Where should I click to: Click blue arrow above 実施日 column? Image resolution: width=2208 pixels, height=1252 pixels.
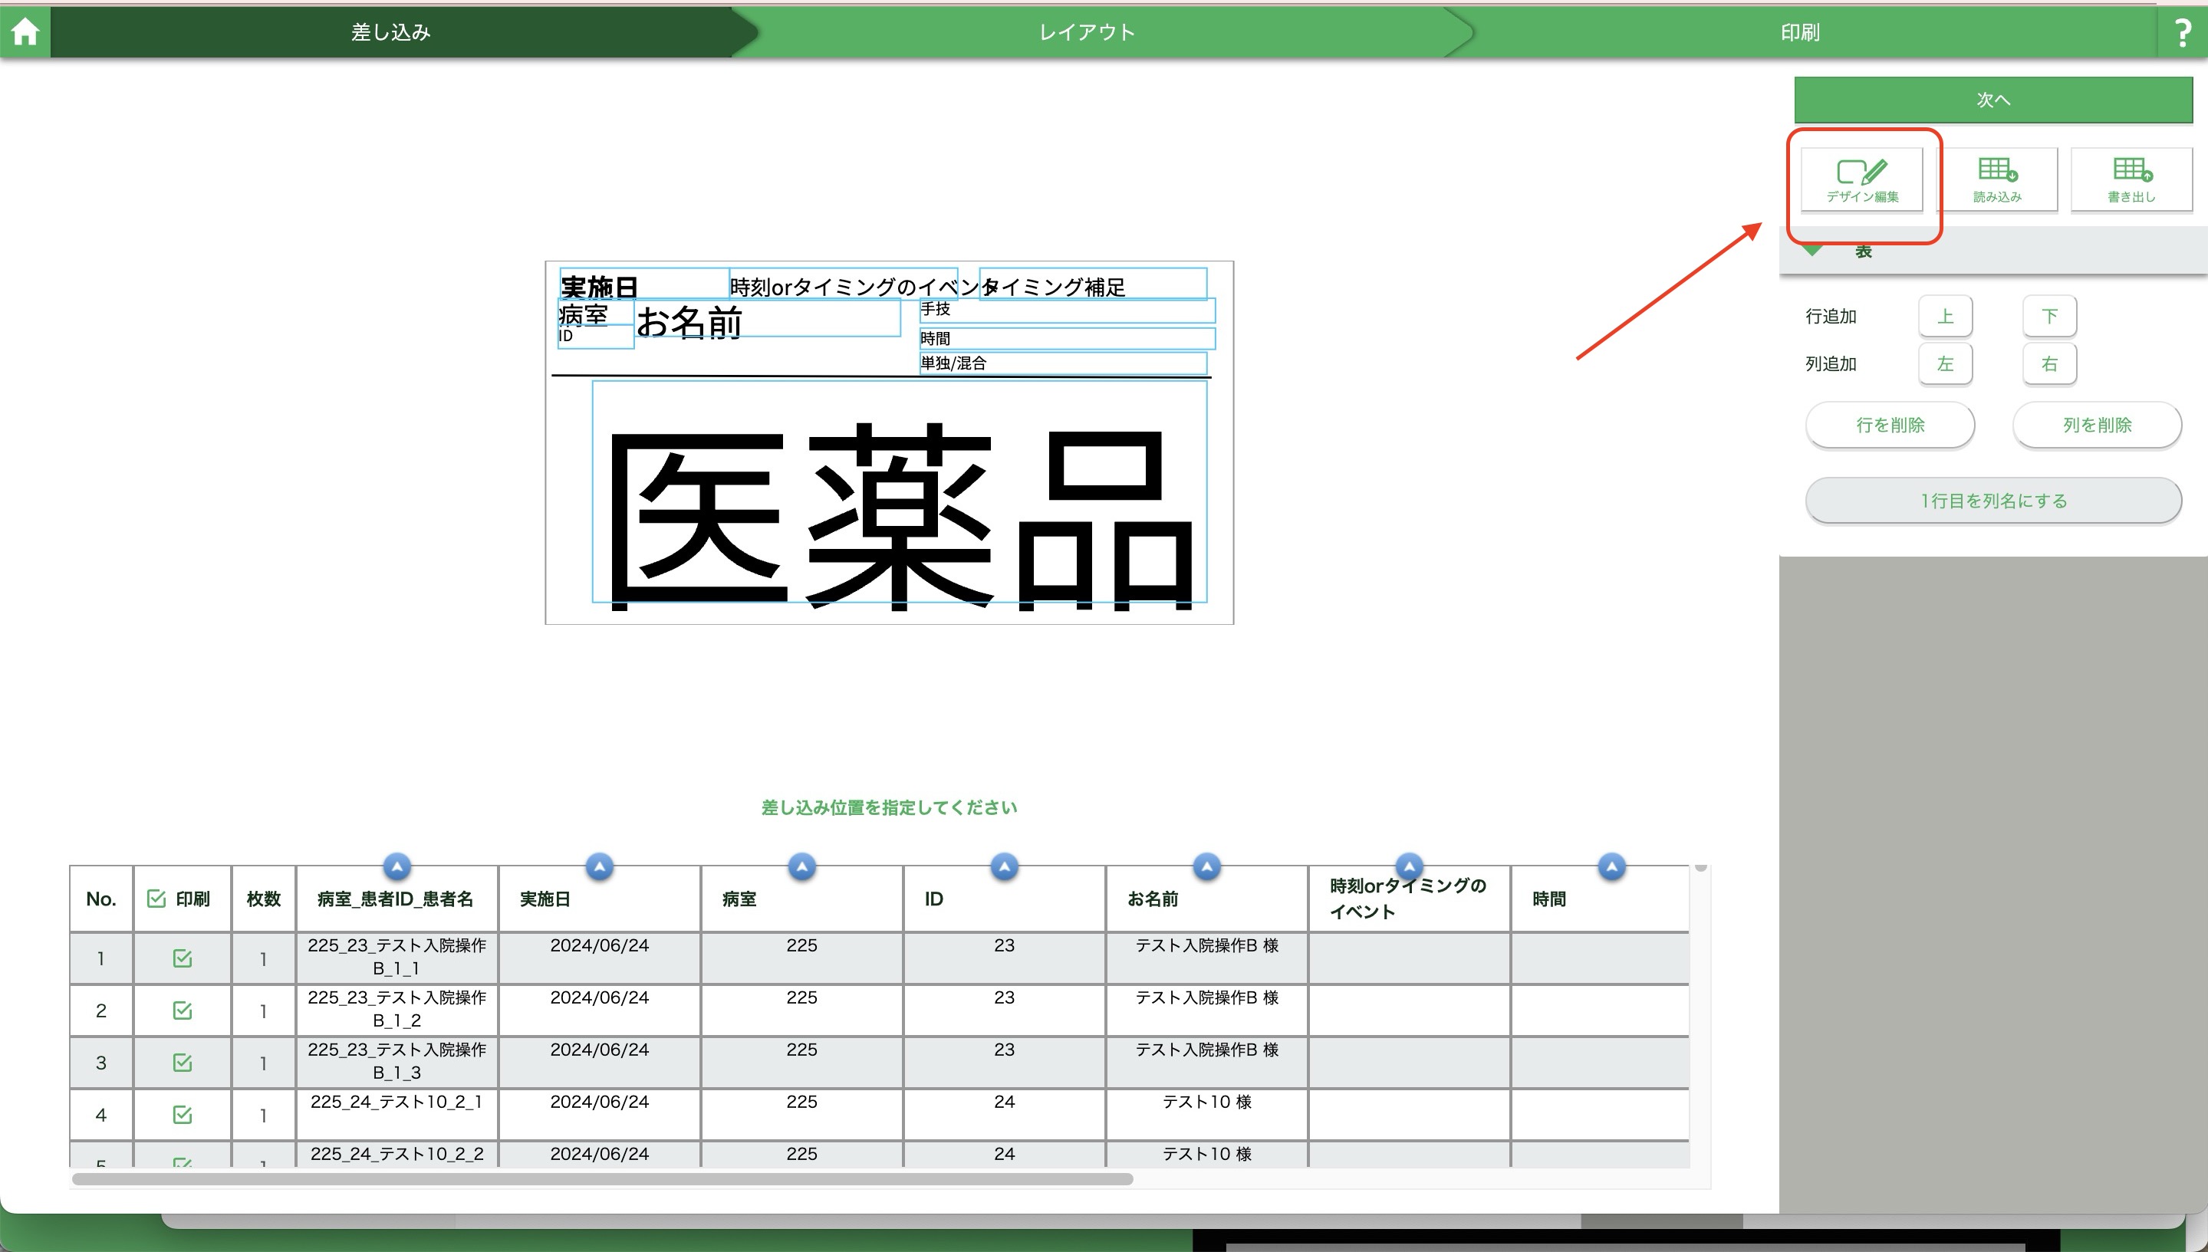600,866
